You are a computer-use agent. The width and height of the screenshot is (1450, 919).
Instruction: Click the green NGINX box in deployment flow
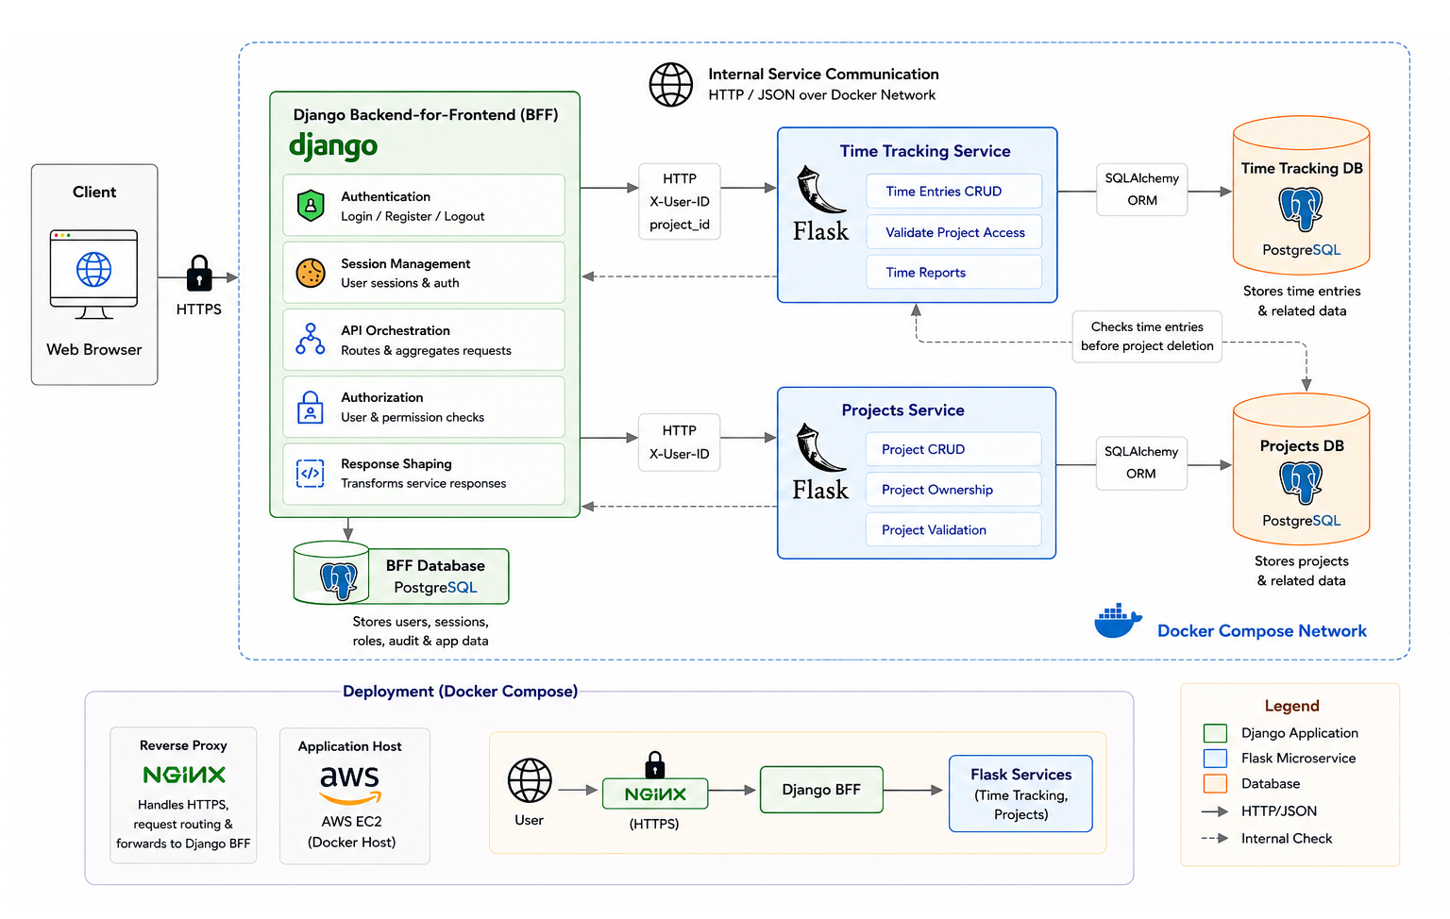coord(655,794)
